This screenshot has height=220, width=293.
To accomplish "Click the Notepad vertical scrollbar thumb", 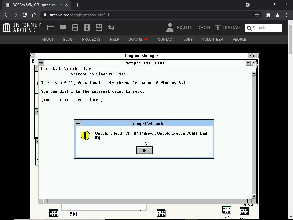I will coord(254,78).
